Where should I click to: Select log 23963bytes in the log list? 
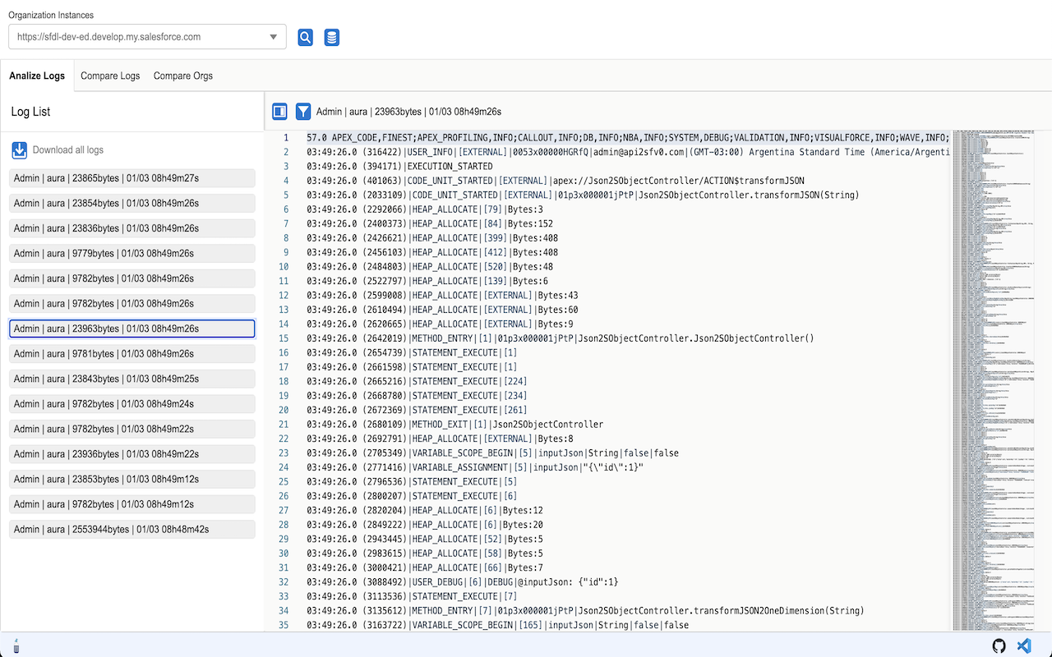(131, 328)
